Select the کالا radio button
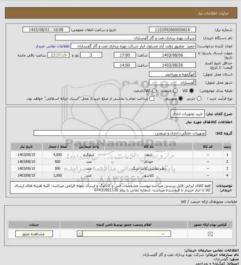This screenshot has height=265, width=241. coord(191,91)
